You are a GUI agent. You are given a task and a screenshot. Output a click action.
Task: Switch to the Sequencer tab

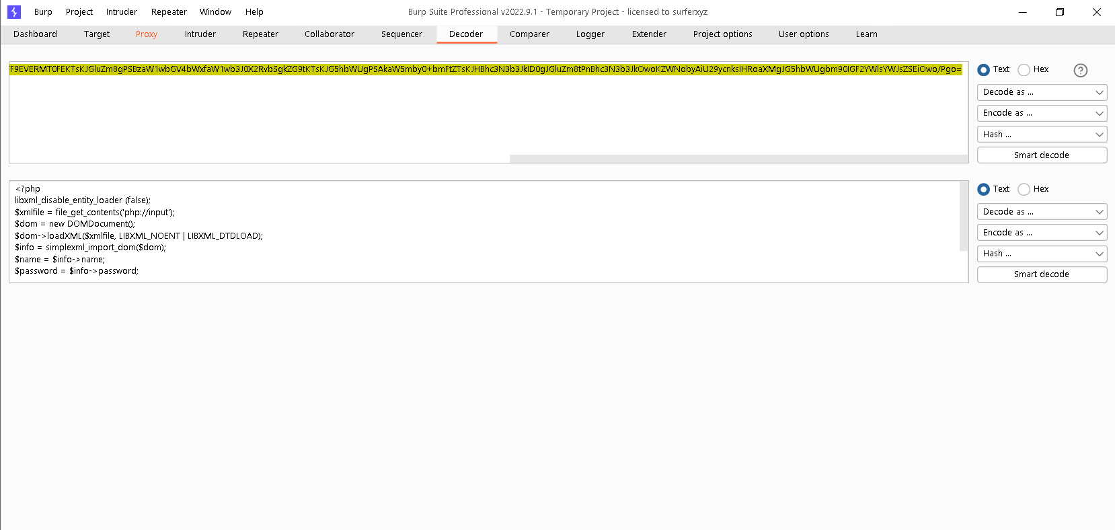(401, 34)
